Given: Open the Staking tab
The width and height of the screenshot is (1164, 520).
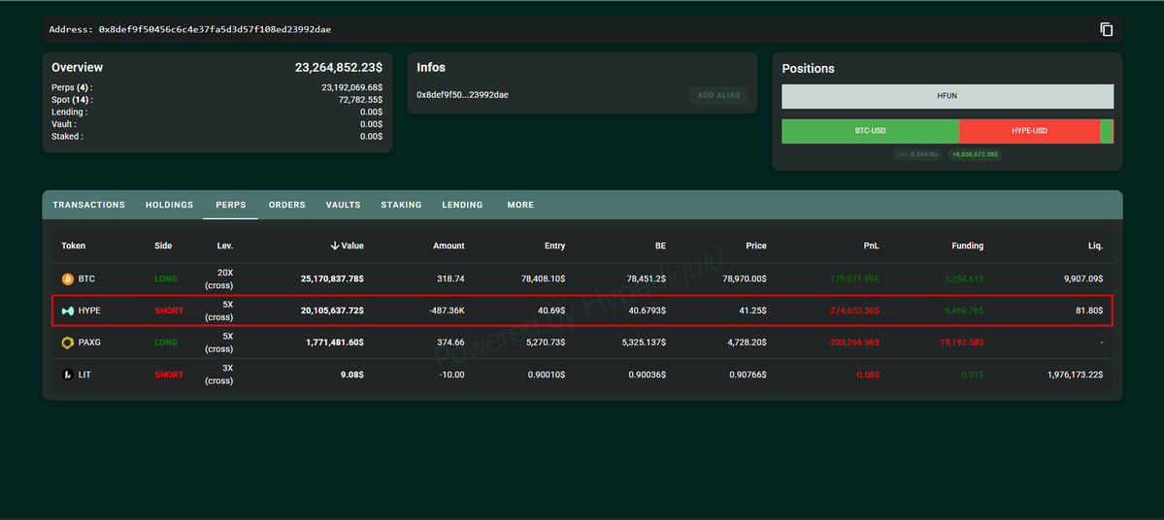Looking at the screenshot, I should 401,205.
